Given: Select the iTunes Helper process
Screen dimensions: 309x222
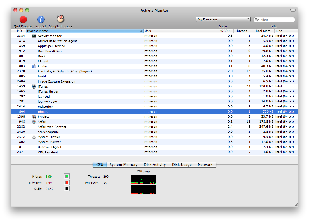Looking at the screenshot, I should coord(154,91).
